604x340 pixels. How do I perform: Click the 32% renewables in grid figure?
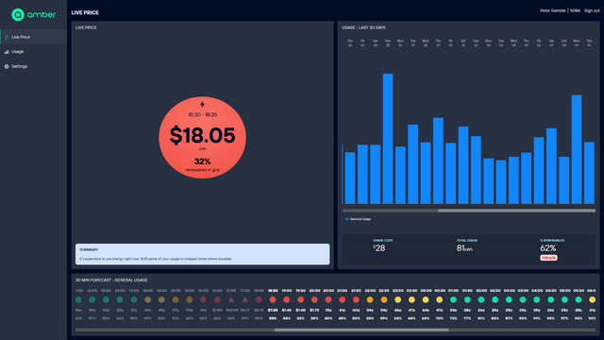tap(202, 161)
